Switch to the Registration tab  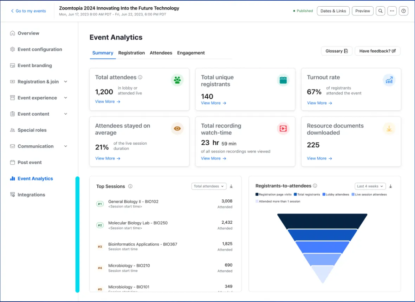pos(131,53)
